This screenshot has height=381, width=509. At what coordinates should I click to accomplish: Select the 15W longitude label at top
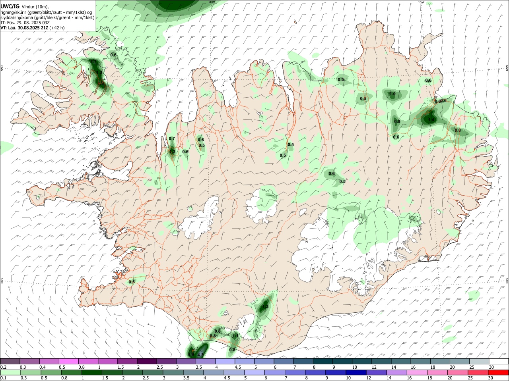tap(421, 2)
